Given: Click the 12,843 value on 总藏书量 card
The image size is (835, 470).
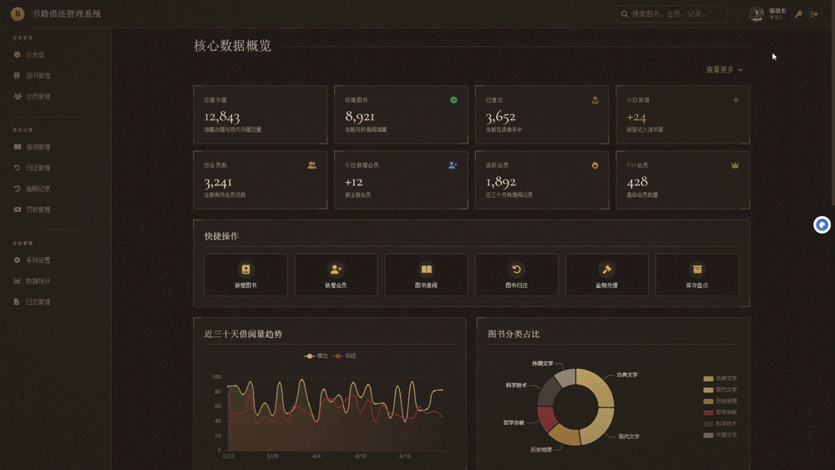Looking at the screenshot, I should click(x=221, y=117).
